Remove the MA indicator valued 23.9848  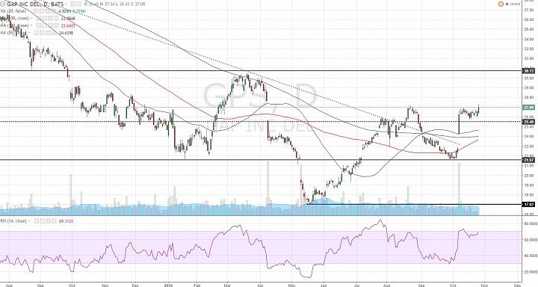pos(56,18)
